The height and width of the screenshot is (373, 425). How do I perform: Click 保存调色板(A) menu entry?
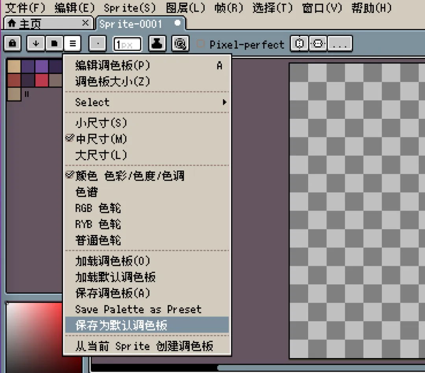pos(147,293)
